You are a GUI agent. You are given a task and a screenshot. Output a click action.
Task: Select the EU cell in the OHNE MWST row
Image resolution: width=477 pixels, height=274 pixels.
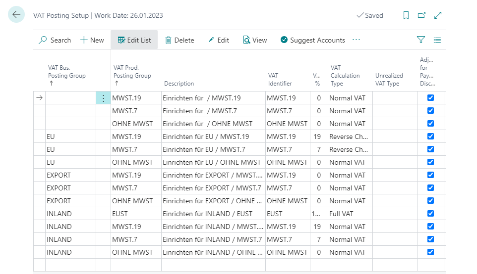70,162
